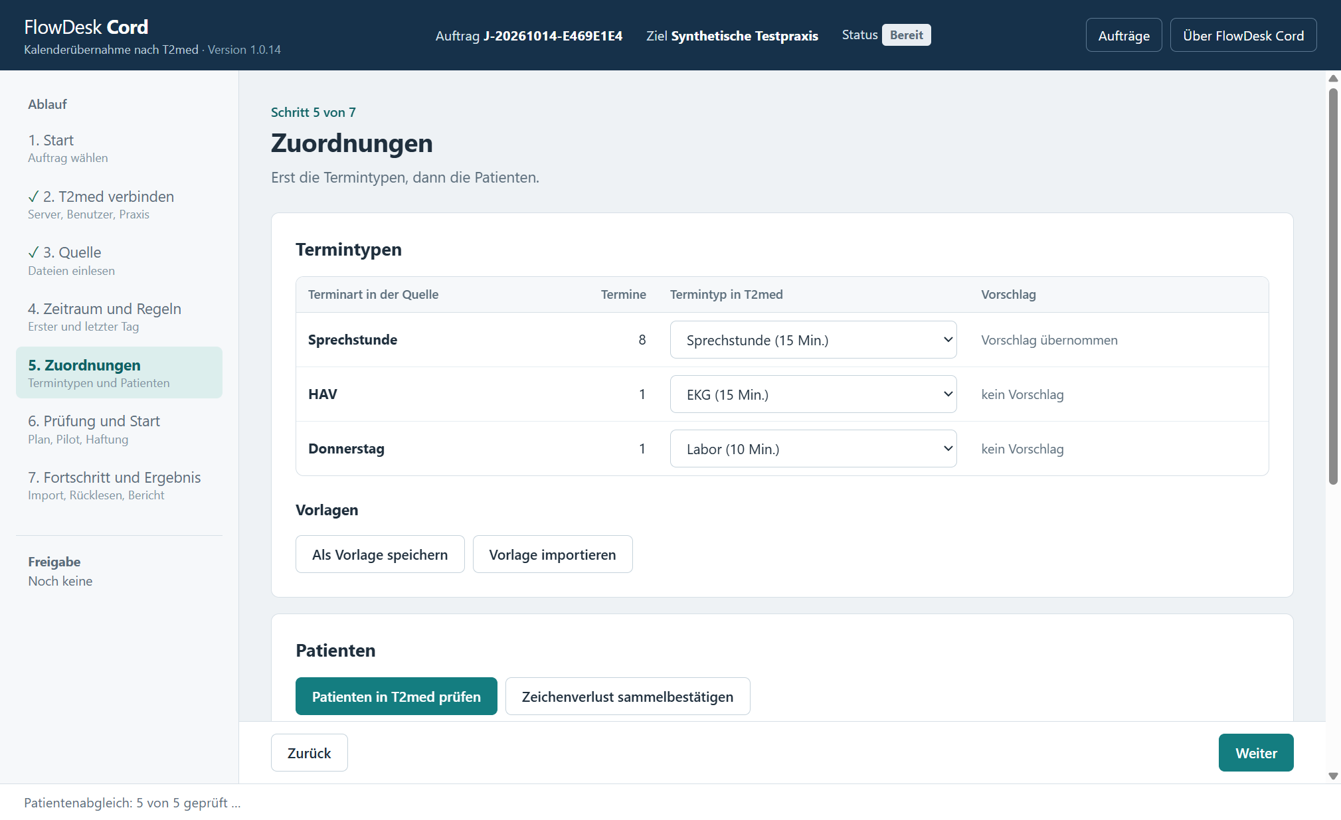Go to step 3. Quelle

(119, 260)
